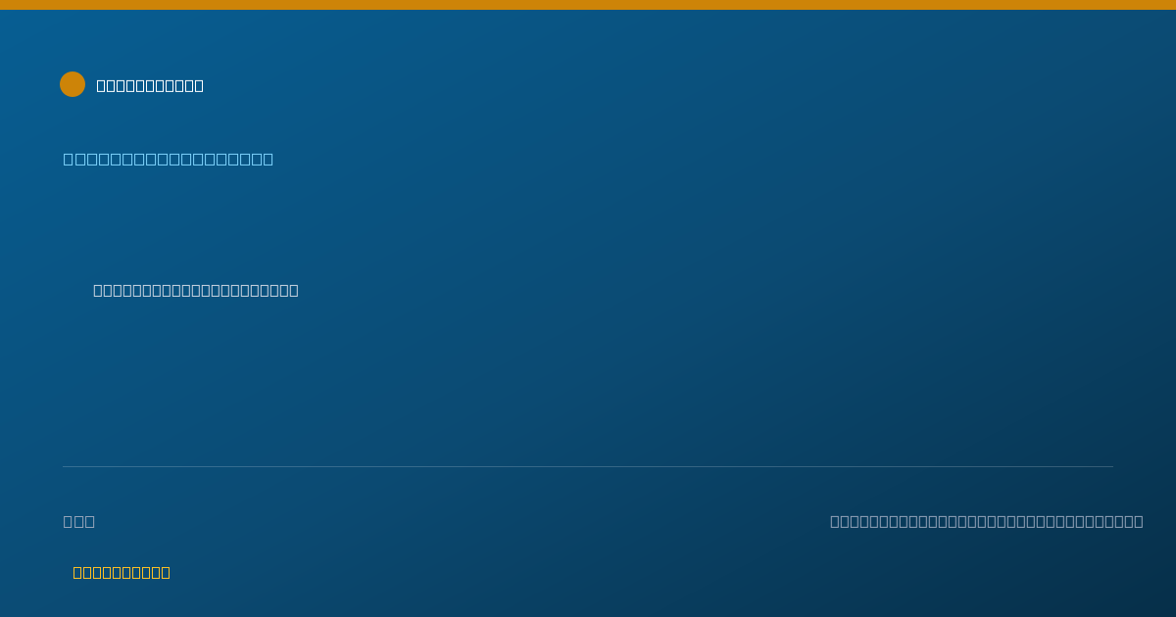Click the first box of the short grey footer label
Image resolution: width=1176 pixels, height=617 pixels.
pyautogui.click(x=69, y=521)
